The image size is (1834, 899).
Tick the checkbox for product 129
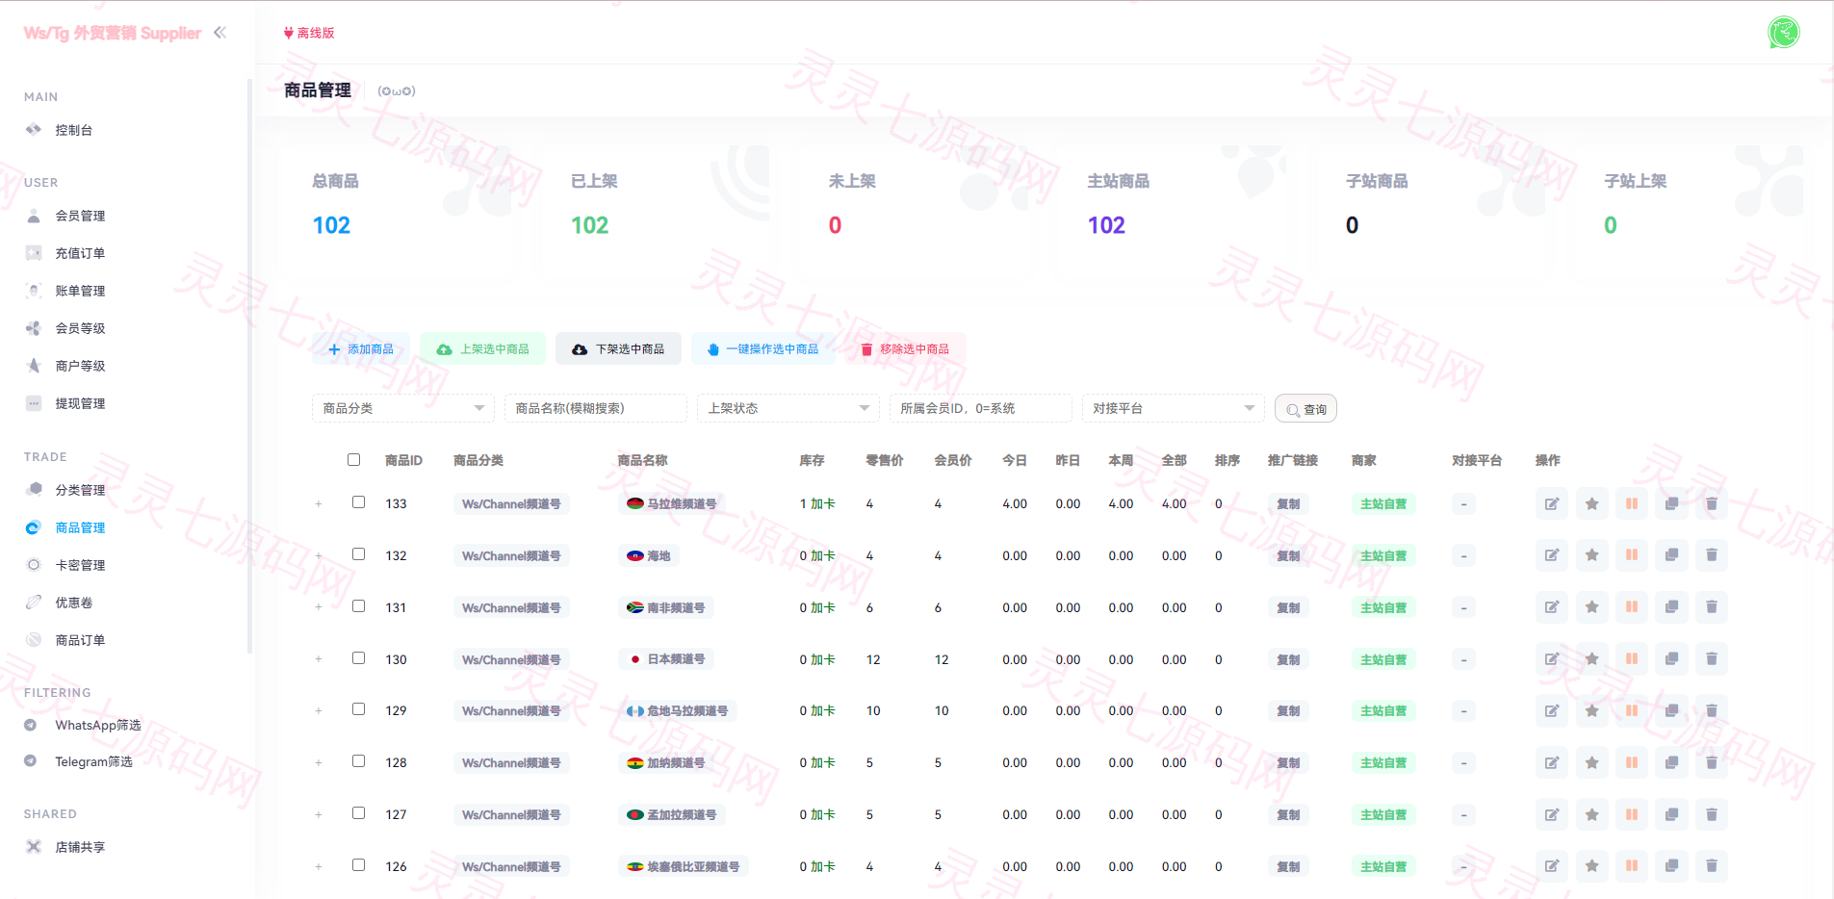point(359,709)
